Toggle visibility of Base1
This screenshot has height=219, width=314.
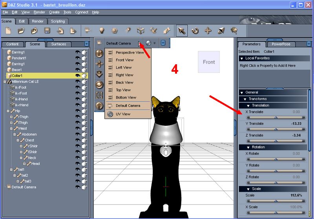[x=78, y=70]
